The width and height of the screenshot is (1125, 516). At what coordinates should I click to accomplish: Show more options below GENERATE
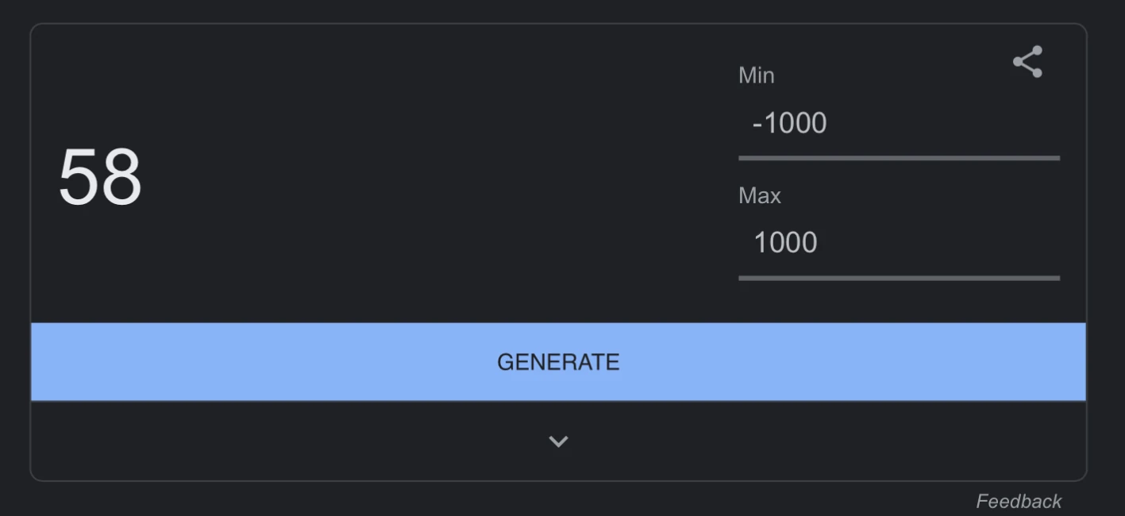point(558,441)
